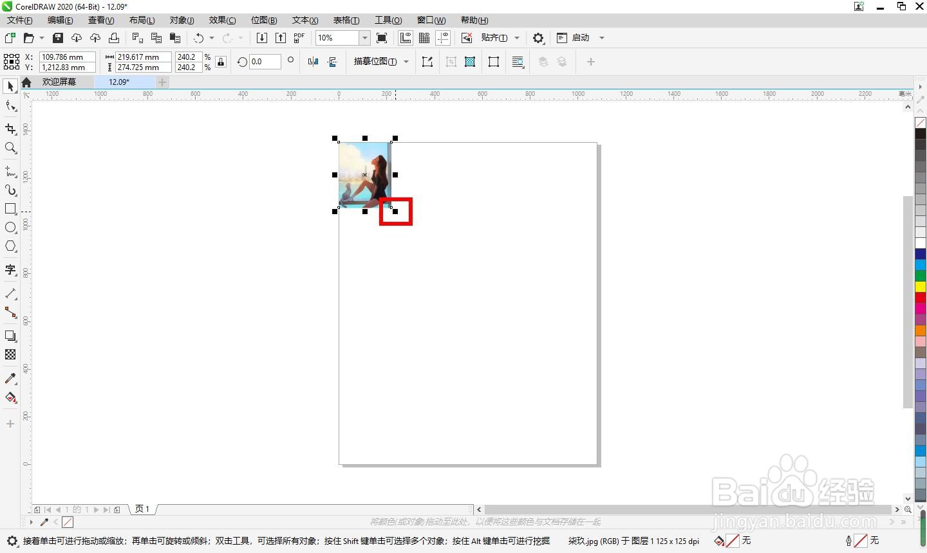
Task: Select the Polygon tool
Action: (x=10, y=246)
